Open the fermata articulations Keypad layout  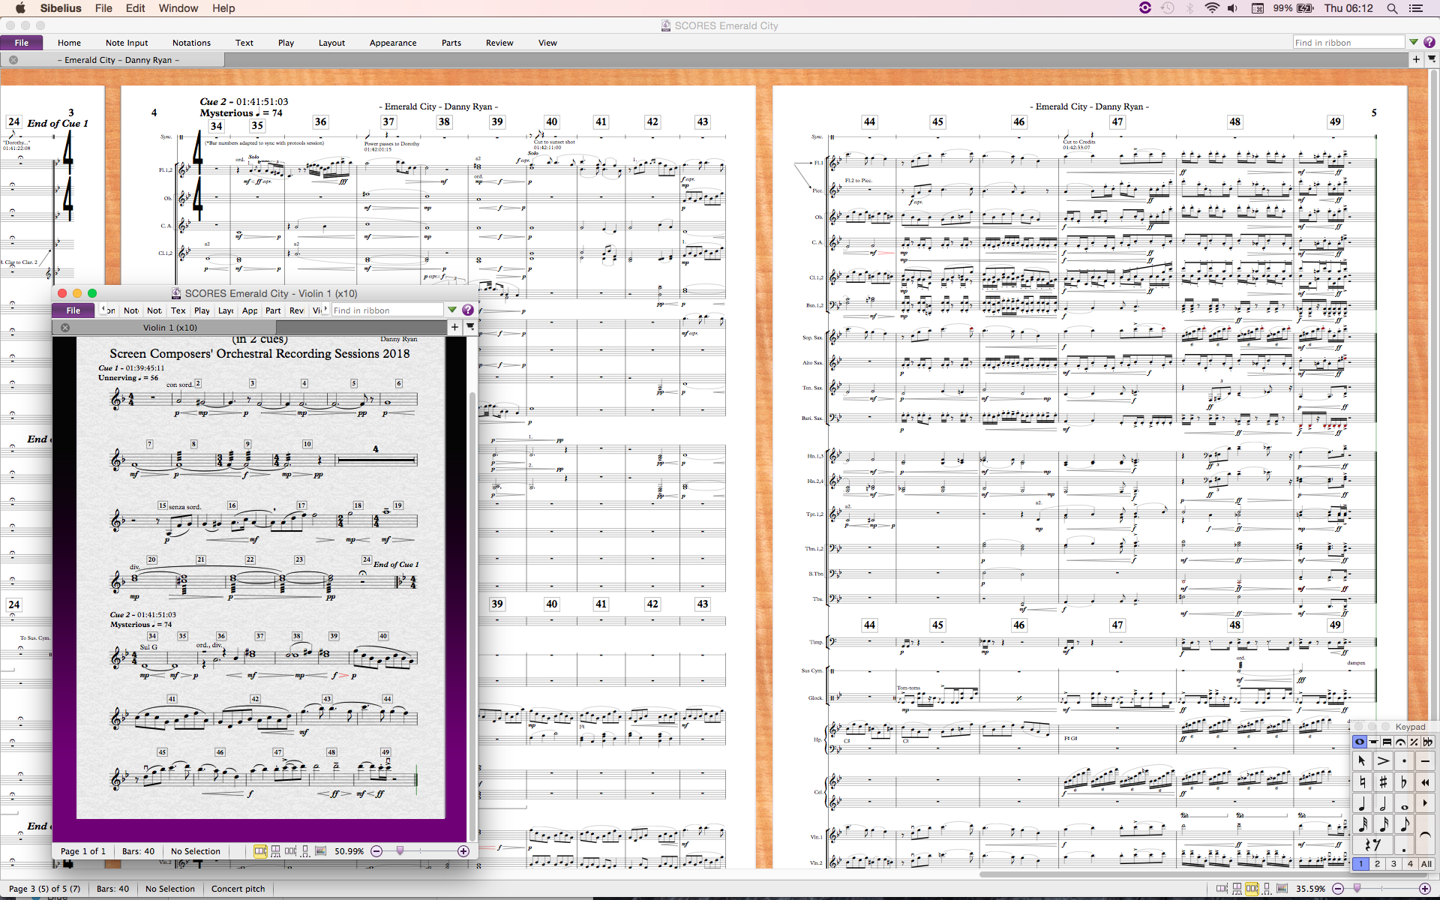(x=1400, y=742)
